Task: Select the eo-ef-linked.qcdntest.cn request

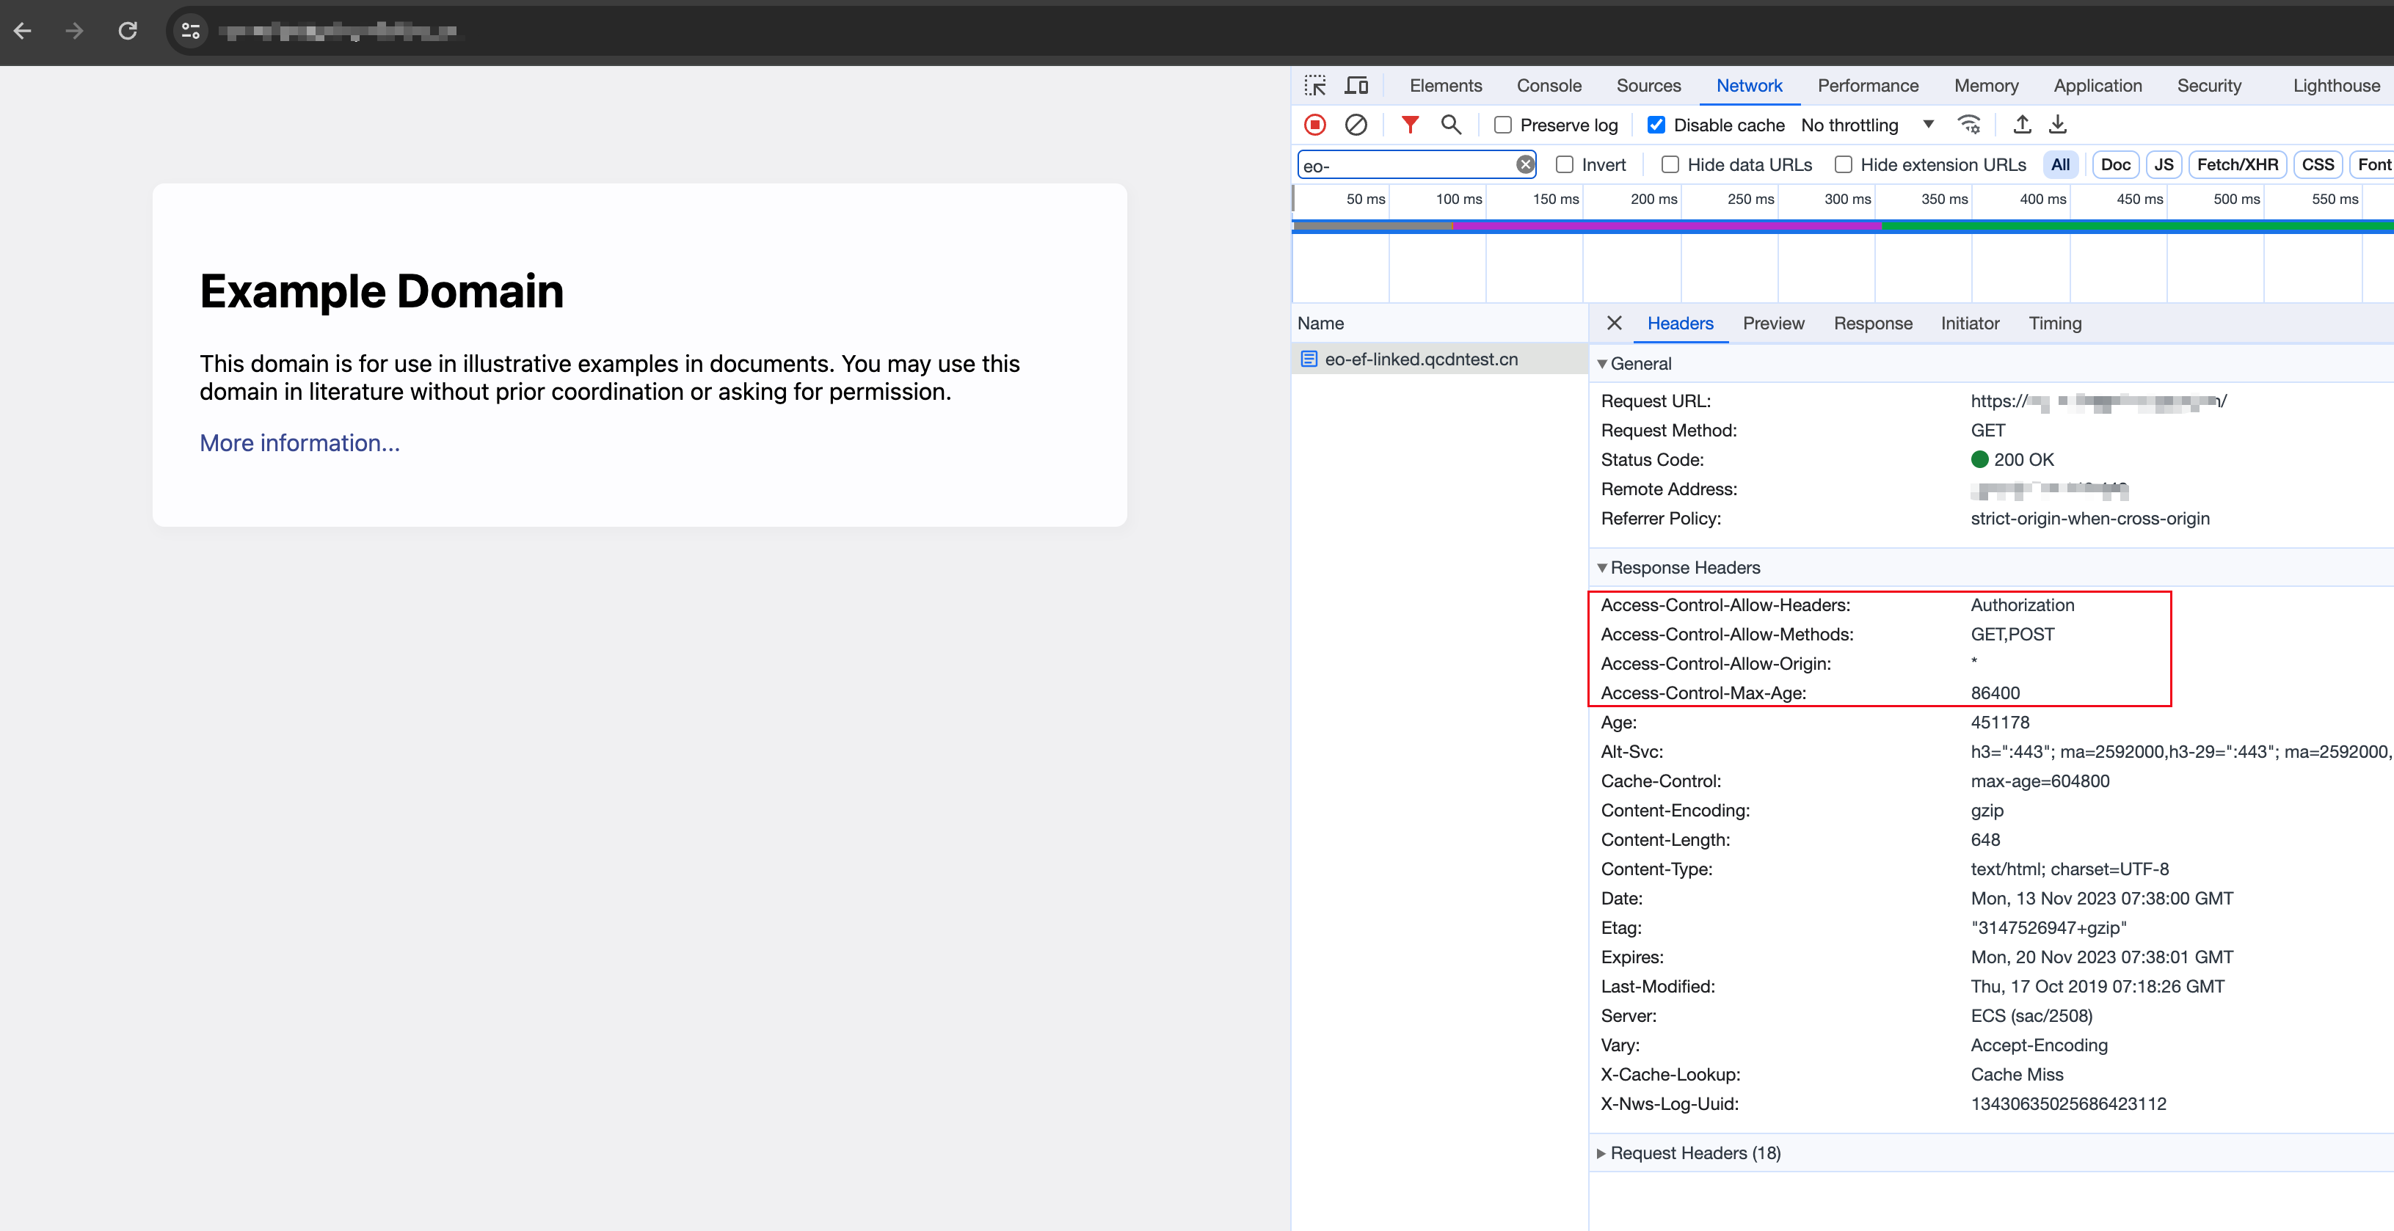Action: (x=1422, y=359)
